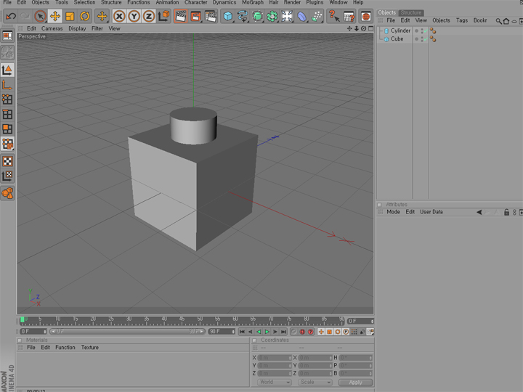
Task: Toggle Cylinder visibility dots
Action: click(422, 30)
